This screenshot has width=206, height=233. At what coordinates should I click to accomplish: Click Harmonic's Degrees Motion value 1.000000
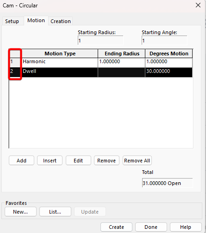point(169,63)
